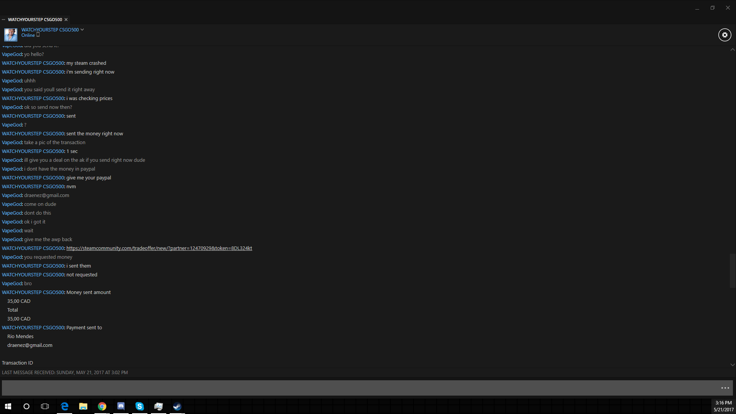This screenshot has width=736, height=414.
Task: Switch to Skype on the taskbar
Action: pyautogui.click(x=140, y=406)
